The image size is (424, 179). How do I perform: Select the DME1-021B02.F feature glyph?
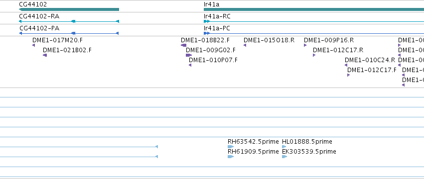pos(45,55)
